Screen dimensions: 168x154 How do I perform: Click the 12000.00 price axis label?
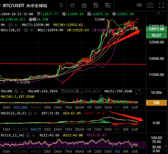[156, 59]
